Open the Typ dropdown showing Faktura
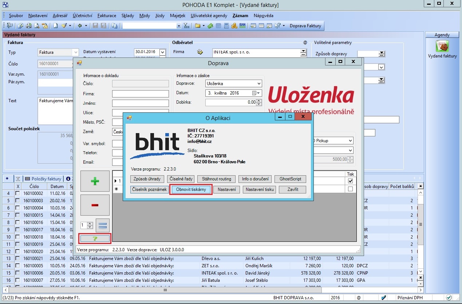 75,52
